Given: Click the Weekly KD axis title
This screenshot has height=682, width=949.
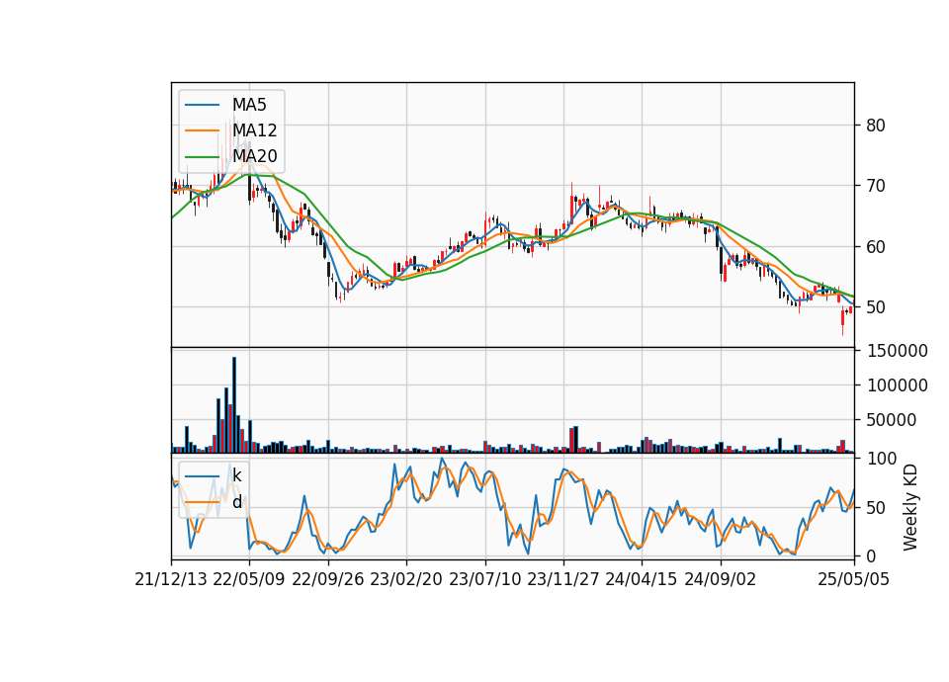Looking at the screenshot, I should point(910,508).
